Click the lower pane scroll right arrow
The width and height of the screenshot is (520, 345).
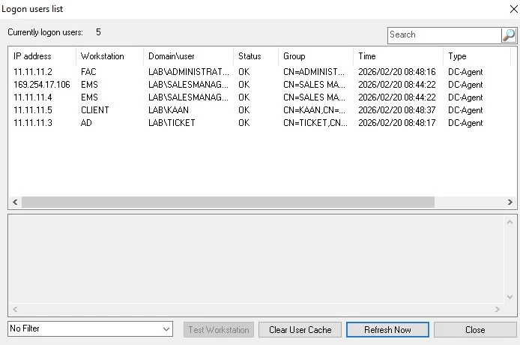[x=497, y=309]
